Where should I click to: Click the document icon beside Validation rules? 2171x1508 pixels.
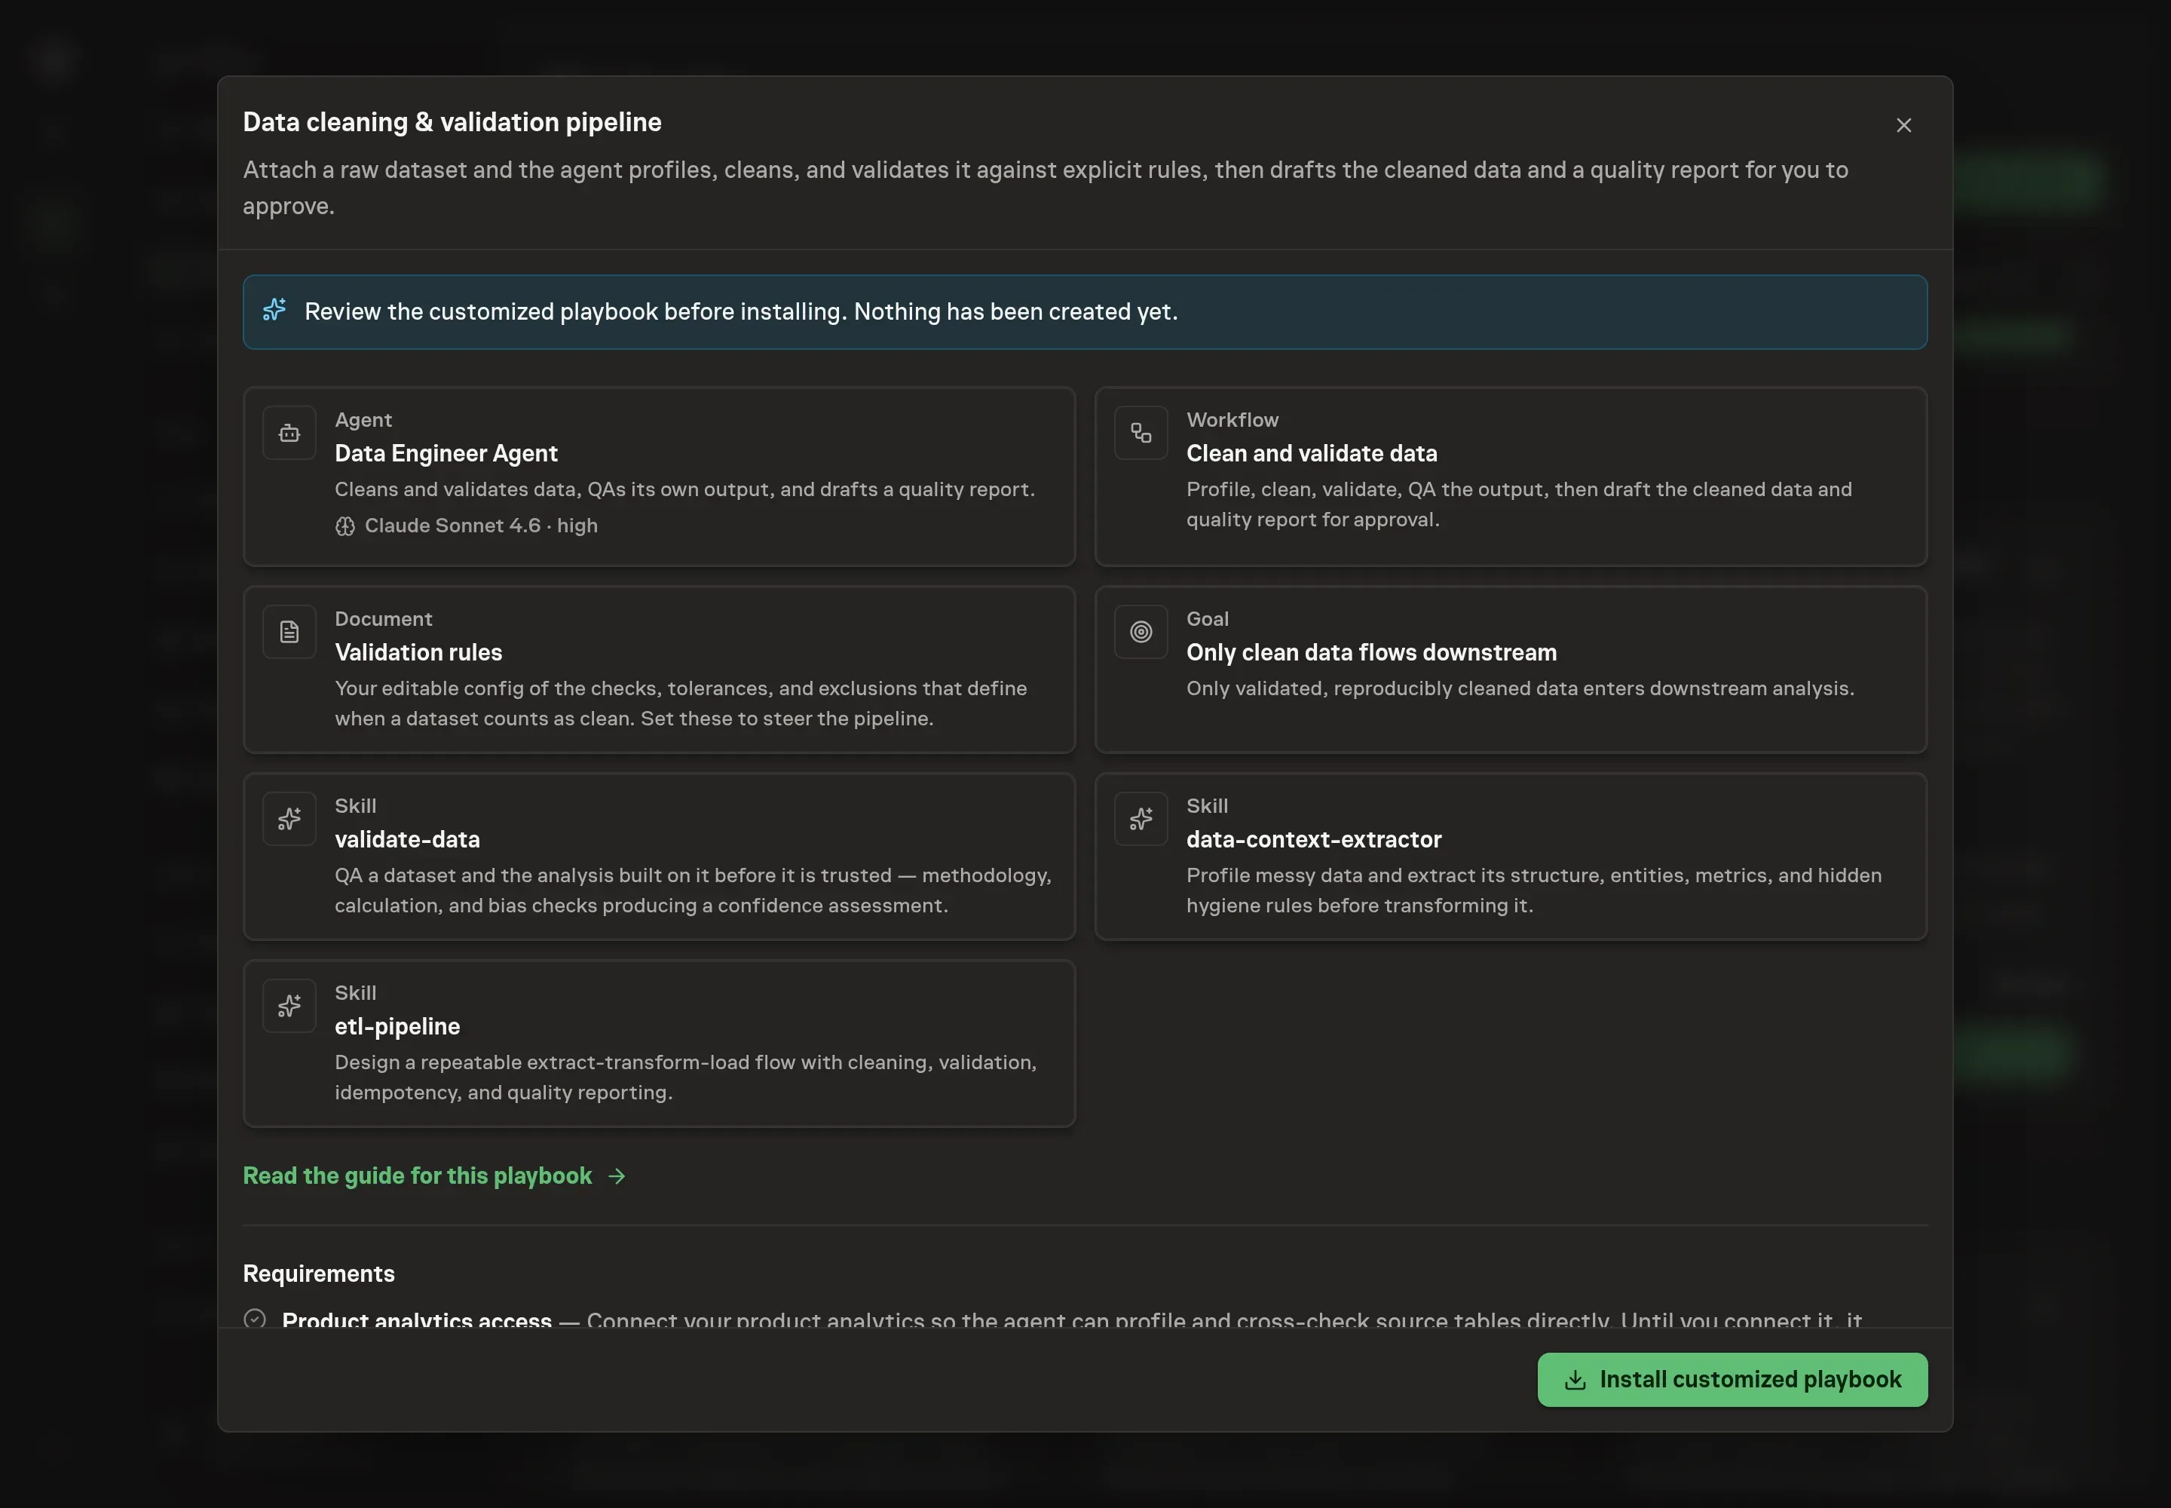pos(289,632)
